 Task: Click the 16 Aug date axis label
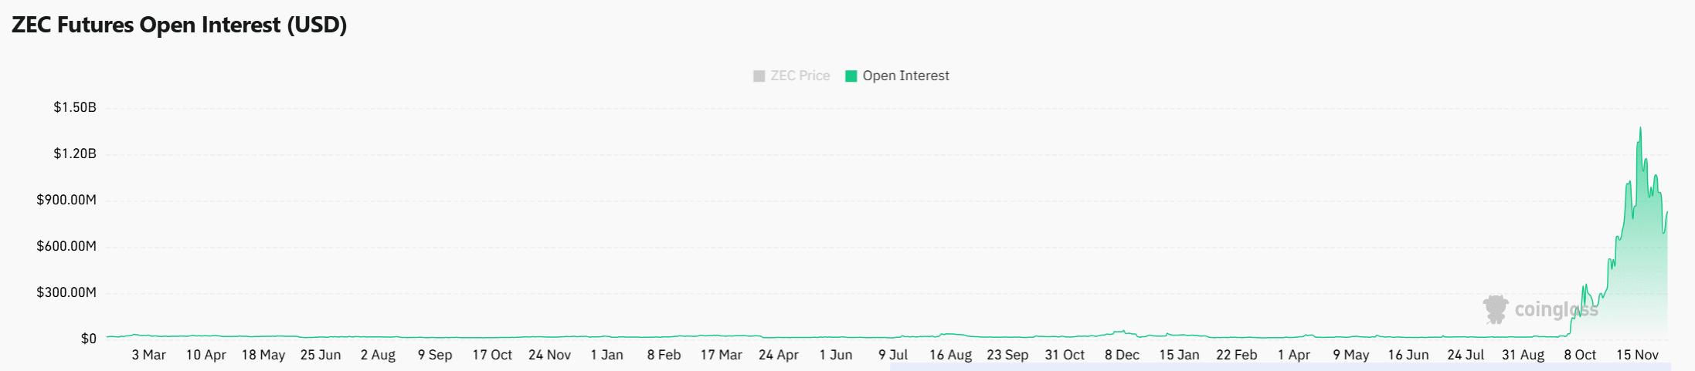coord(950,355)
